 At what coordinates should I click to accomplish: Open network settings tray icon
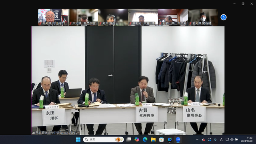[x=227, y=140]
